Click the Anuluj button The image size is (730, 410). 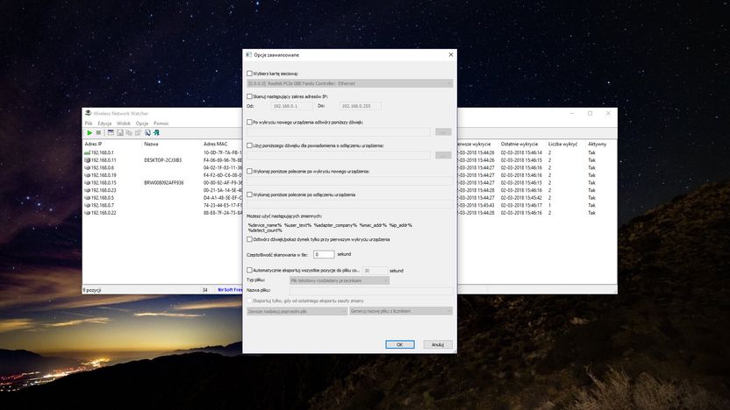click(x=438, y=344)
